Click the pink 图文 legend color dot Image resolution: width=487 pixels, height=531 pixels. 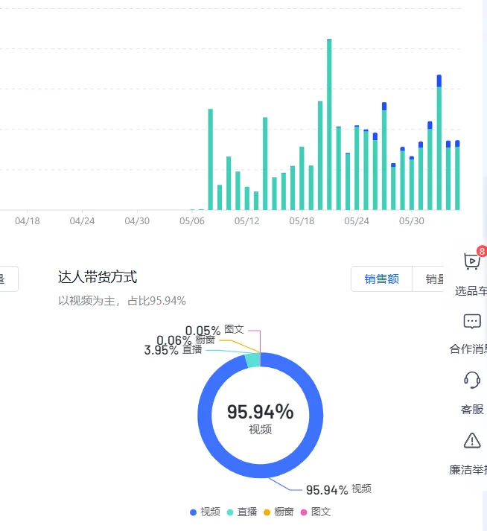coord(304,512)
